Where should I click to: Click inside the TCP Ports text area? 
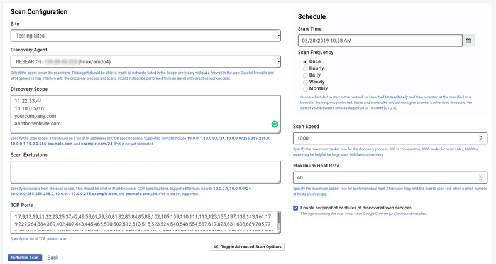click(x=144, y=223)
